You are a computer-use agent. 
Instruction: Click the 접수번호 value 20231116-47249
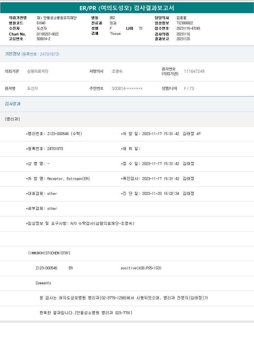[188, 29]
